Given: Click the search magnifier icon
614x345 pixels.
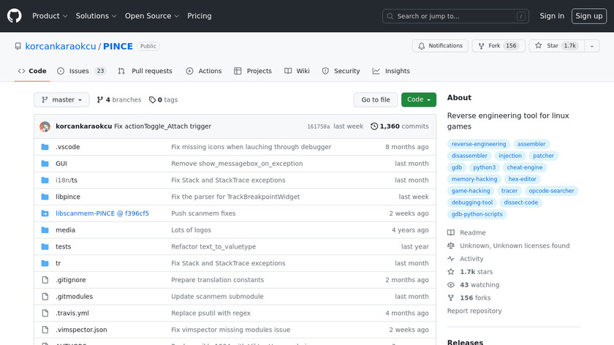Looking at the screenshot, I should point(390,17).
